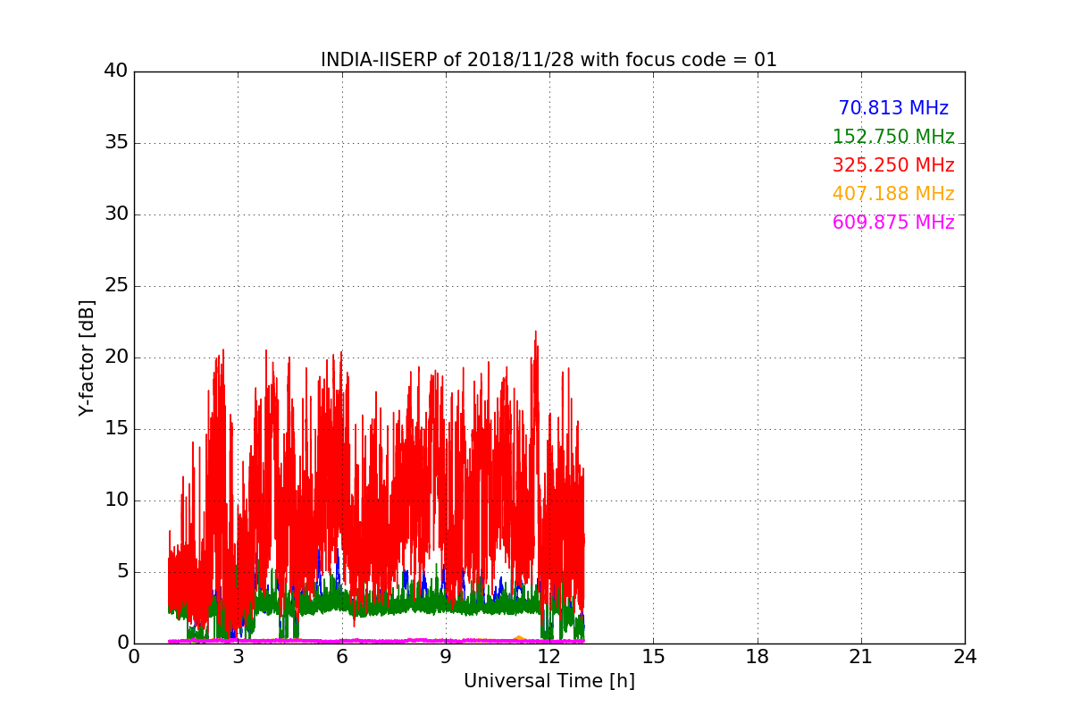The width and height of the screenshot is (1072, 715).
Task: Select the 407.188 MHz legend label
Action: [893, 194]
